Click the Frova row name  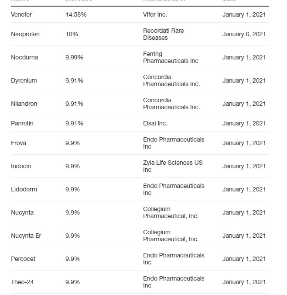(19, 143)
